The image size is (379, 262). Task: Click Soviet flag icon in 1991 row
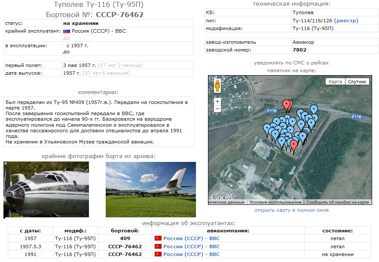[x=158, y=255]
